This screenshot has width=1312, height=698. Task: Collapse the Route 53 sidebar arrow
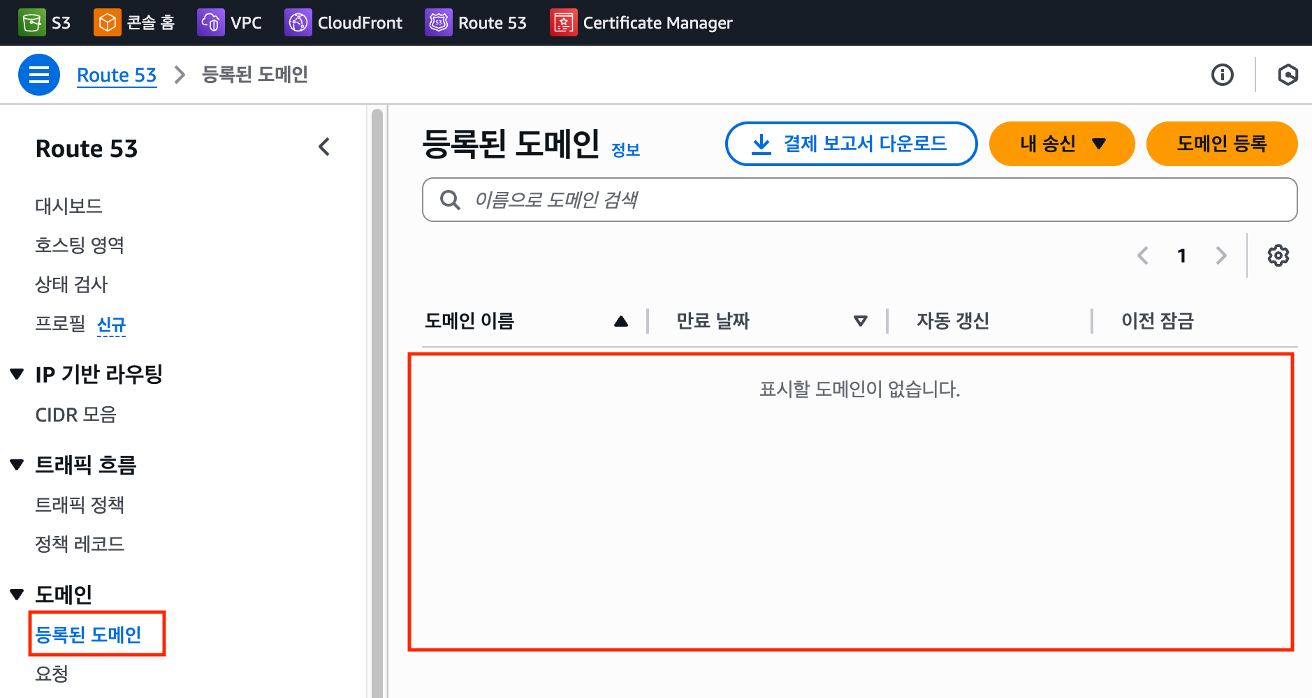[324, 147]
